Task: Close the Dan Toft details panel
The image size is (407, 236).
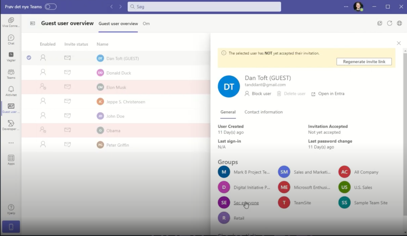Action: [x=399, y=43]
